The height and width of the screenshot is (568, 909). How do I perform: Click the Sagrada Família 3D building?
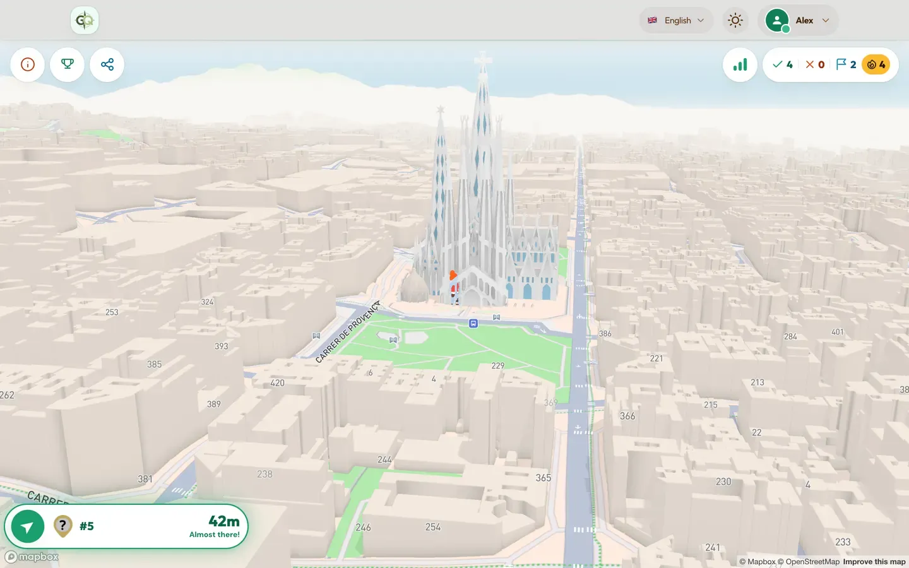483,208
